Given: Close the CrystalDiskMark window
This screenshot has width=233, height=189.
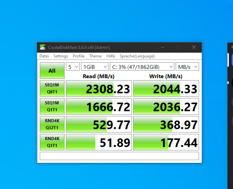Looking at the screenshot, I should coord(194,48).
